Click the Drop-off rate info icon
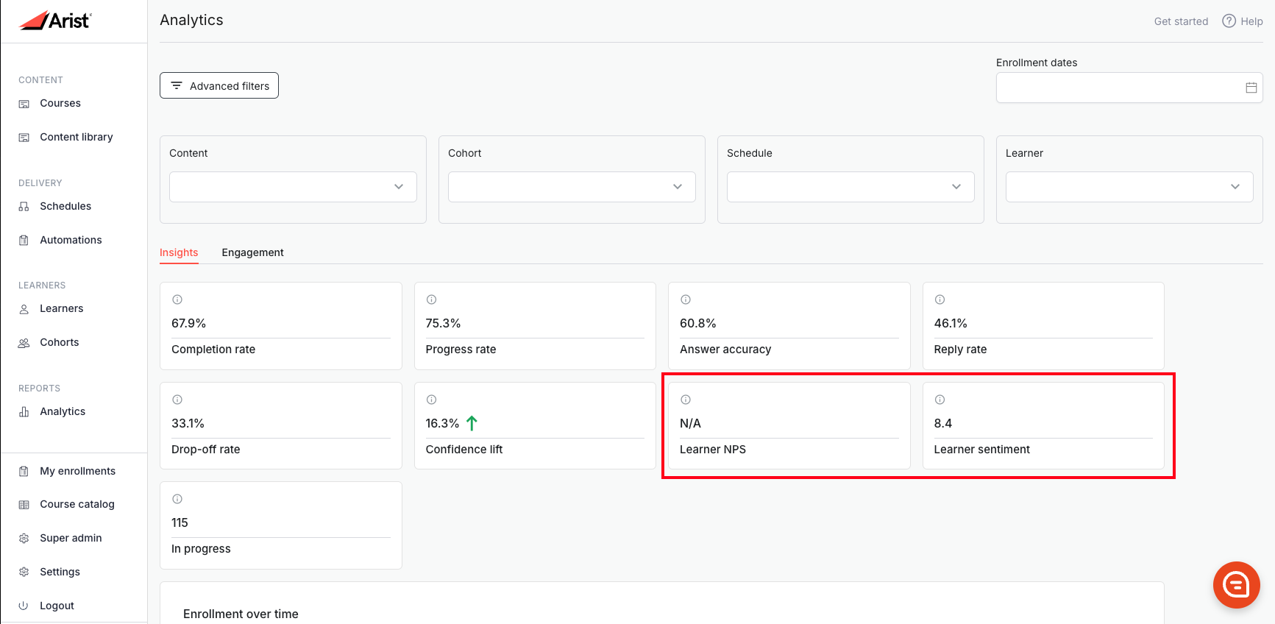 coord(177,400)
